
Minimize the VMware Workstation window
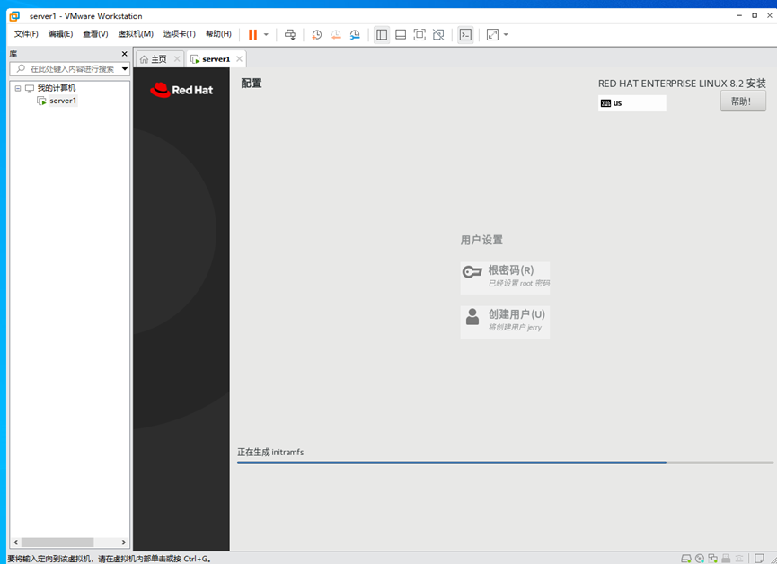[739, 15]
